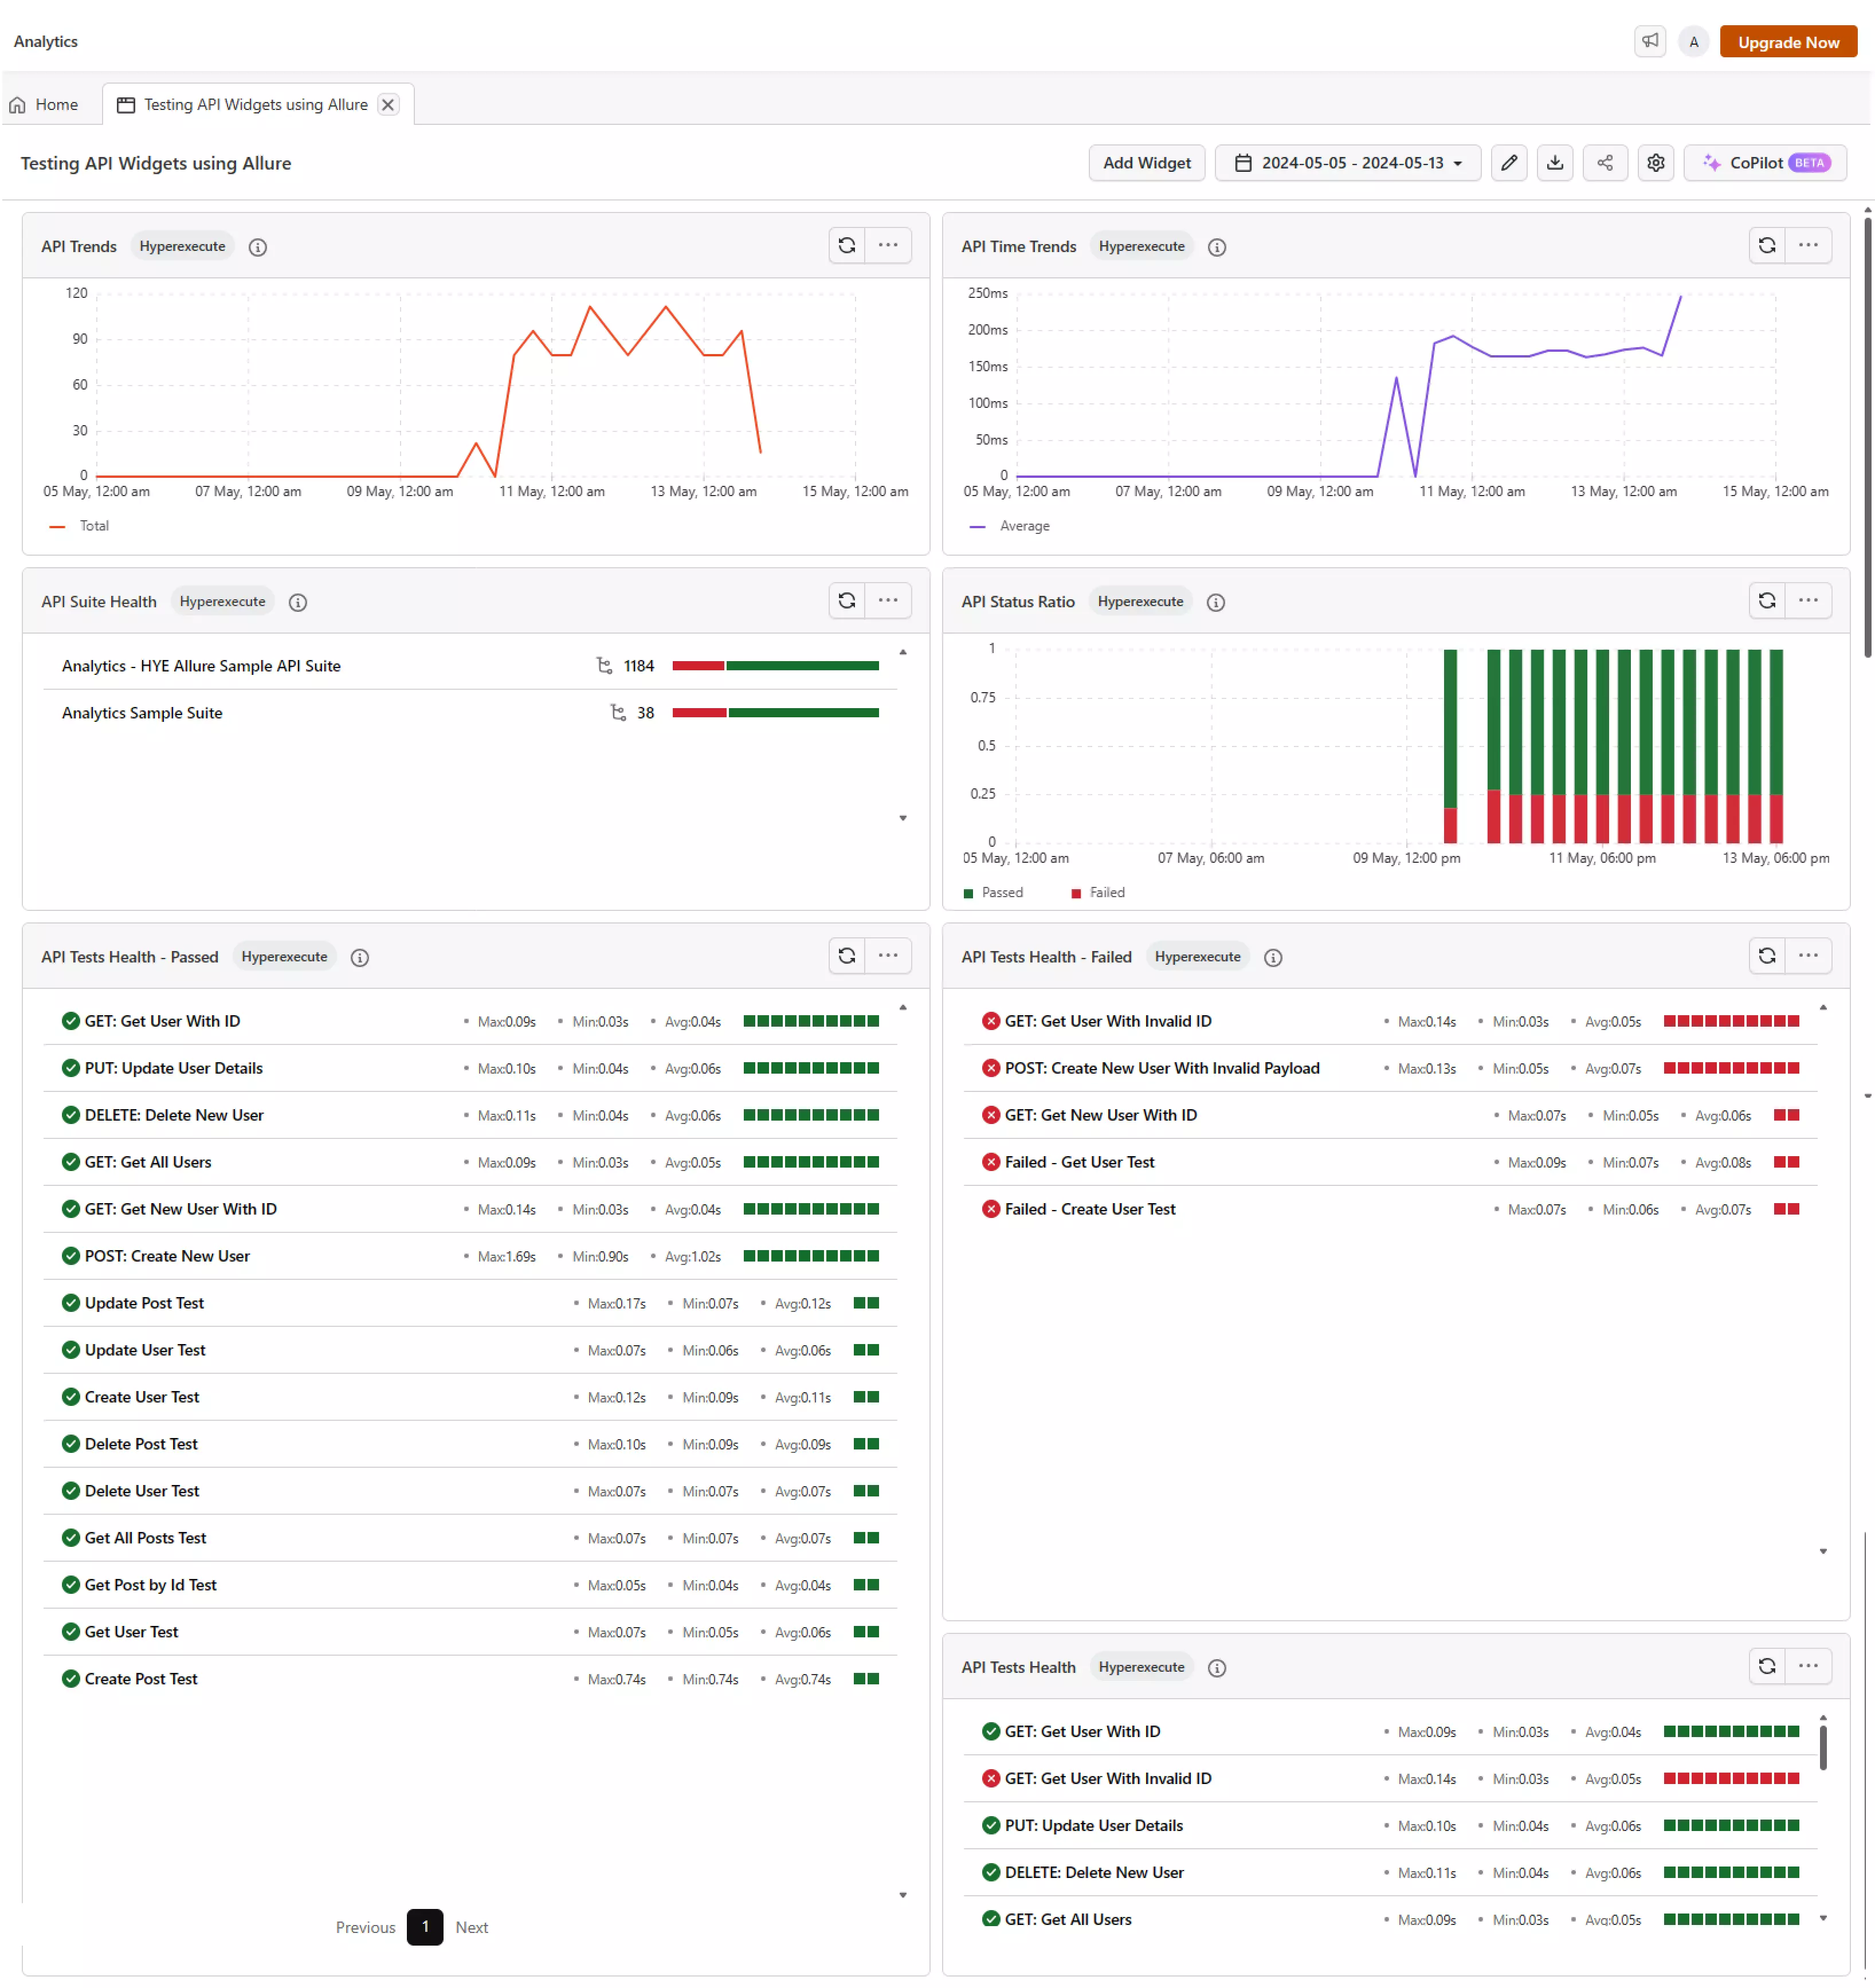Viewport: 1875px width, 1988px height.
Task: Click the down arrow of the API Suite Health list scrollbar
Action: 902,818
